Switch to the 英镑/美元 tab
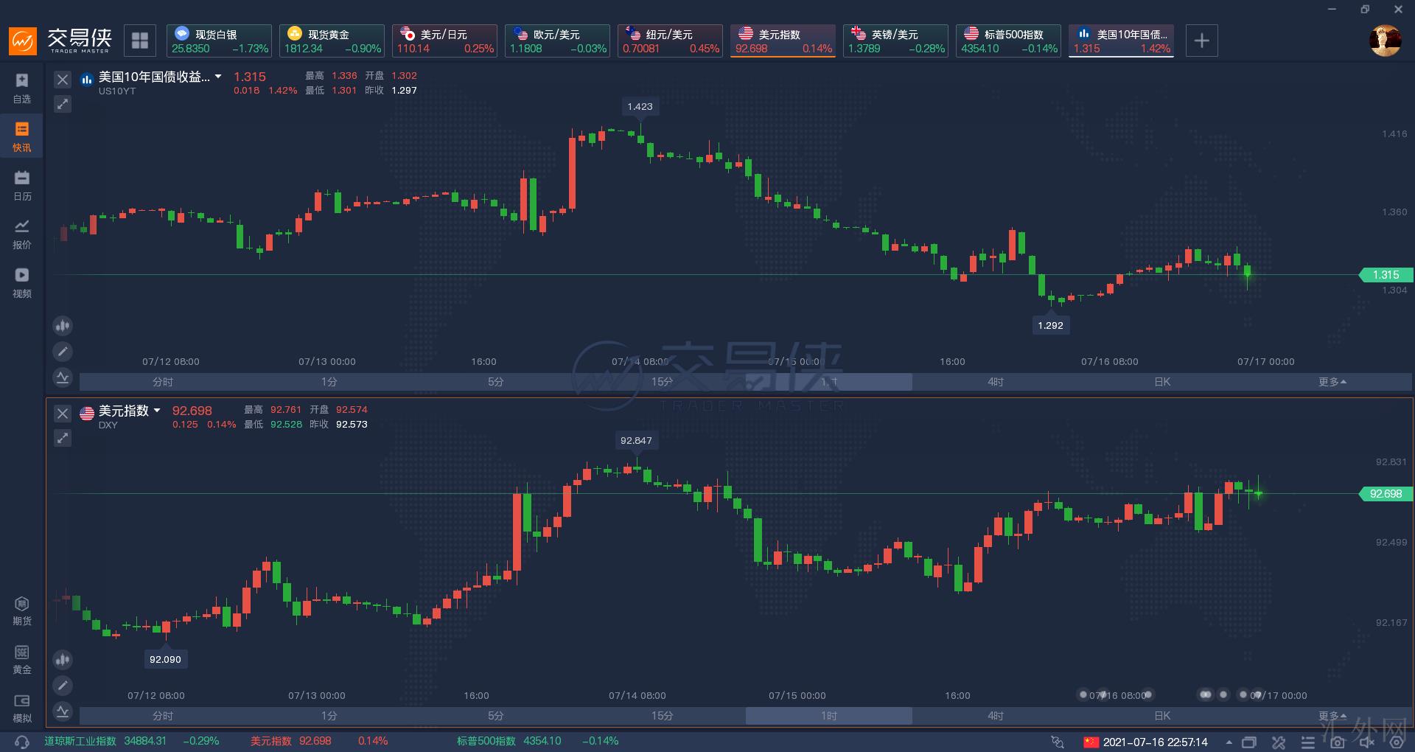Image resolution: width=1415 pixels, height=752 pixels. 895,41
